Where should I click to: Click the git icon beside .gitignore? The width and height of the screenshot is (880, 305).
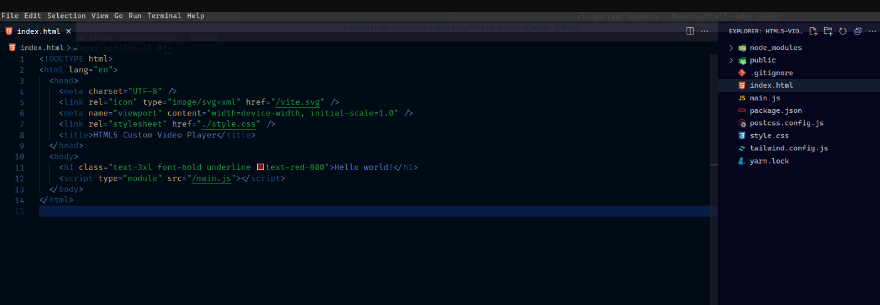click(742, 73)
